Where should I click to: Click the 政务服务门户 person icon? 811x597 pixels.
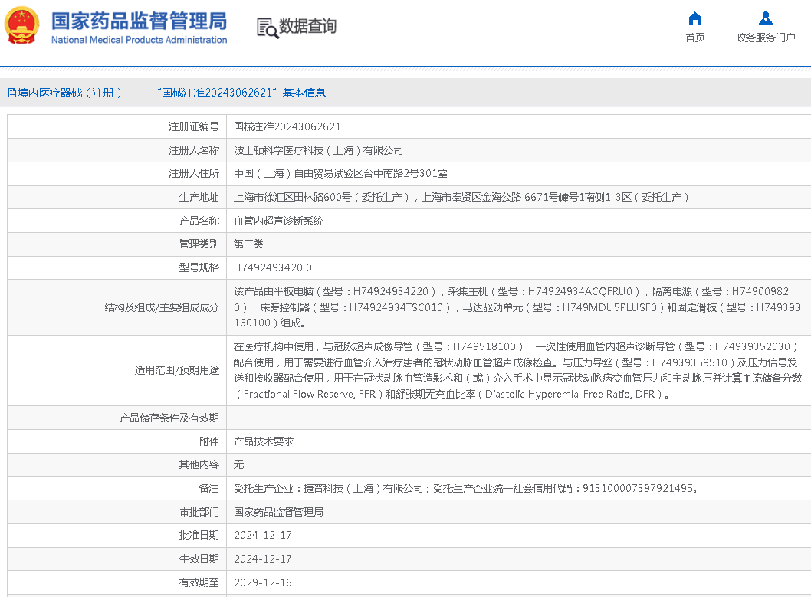click(765, 18)
